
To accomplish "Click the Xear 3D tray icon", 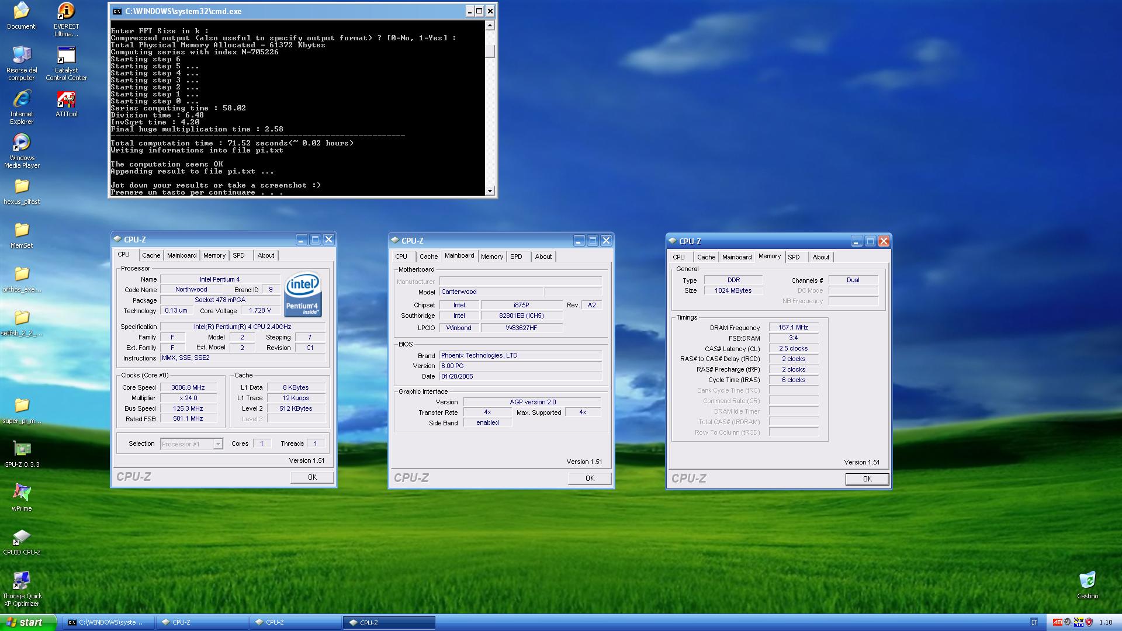I will click(1079, 622).
